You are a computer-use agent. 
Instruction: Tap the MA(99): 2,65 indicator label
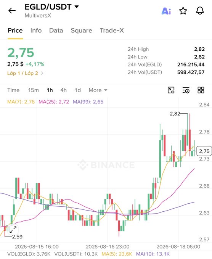coord(88,102)
